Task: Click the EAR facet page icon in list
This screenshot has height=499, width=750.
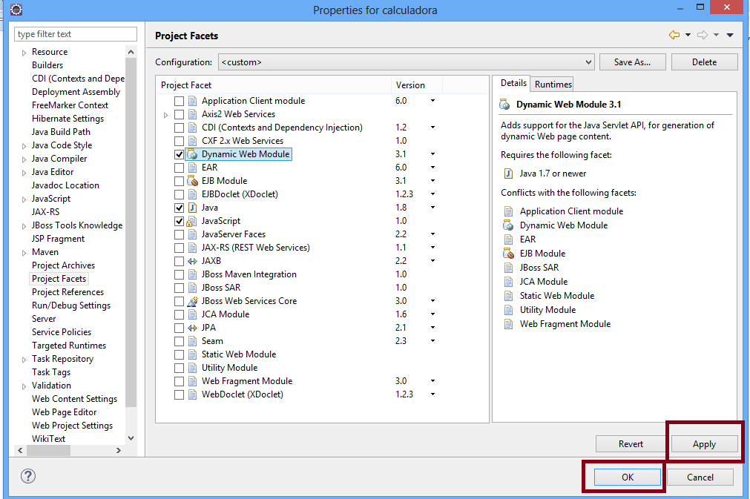Action: pos(192,168)
